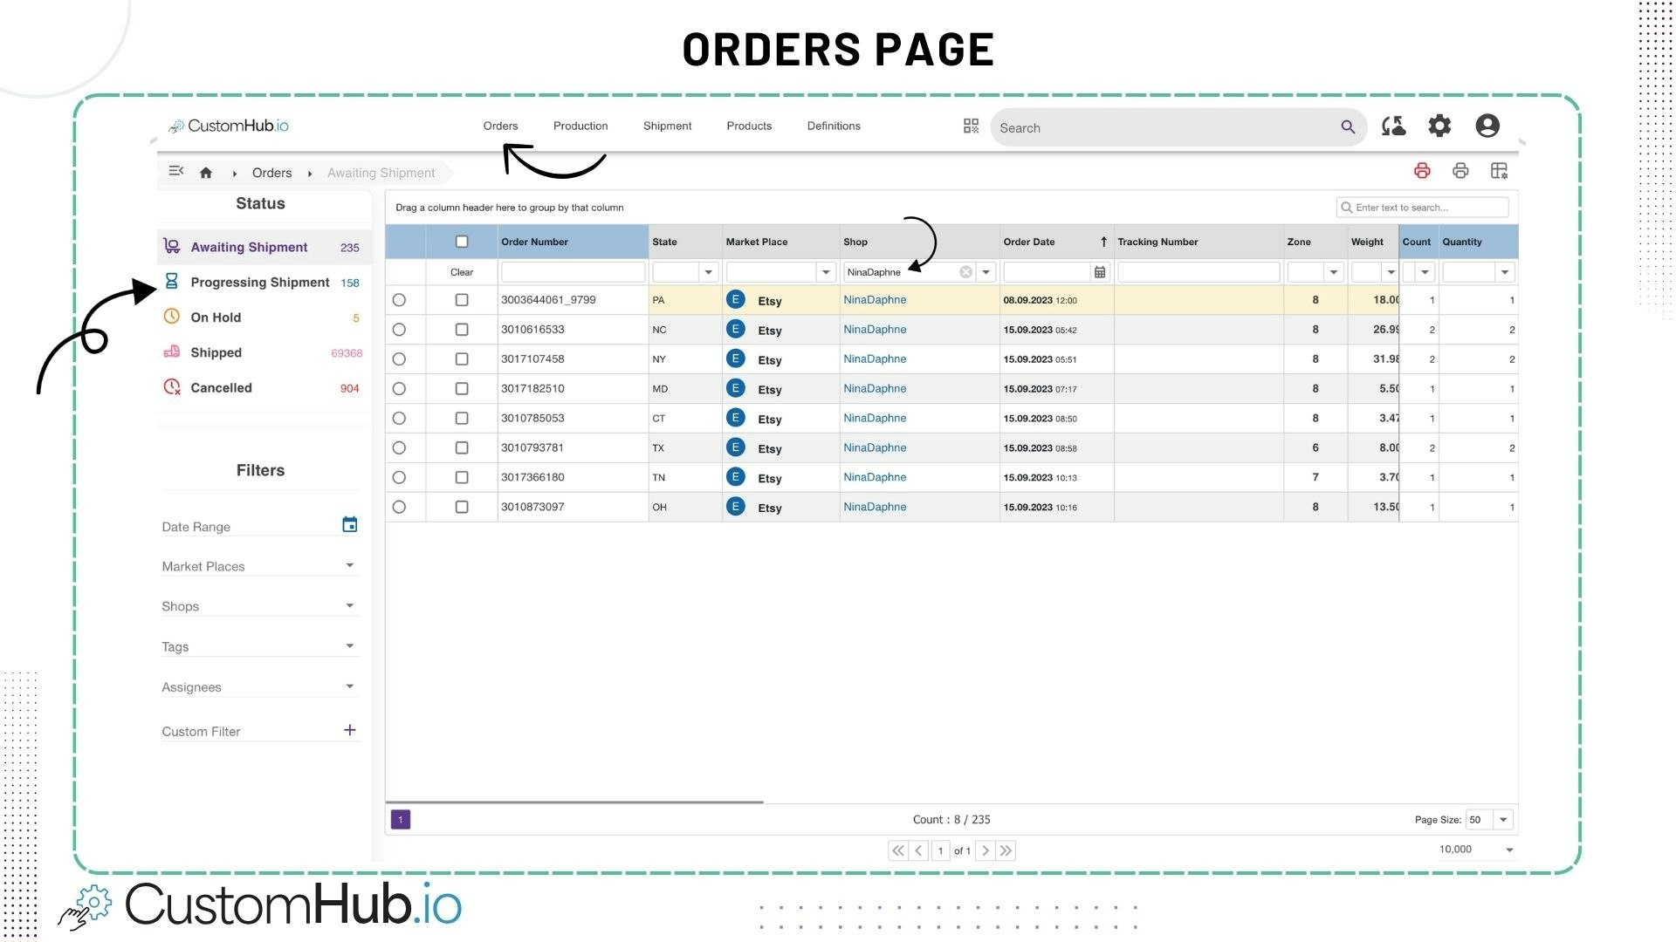The width and height of the screenshot is (1676, 942).
Task: Open the Quantity column filter dropdown
Action: 1504,272
